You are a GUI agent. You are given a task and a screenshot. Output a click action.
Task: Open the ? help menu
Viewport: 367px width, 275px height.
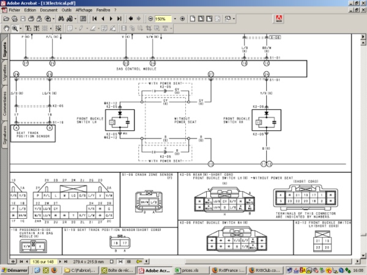(115, 10)
